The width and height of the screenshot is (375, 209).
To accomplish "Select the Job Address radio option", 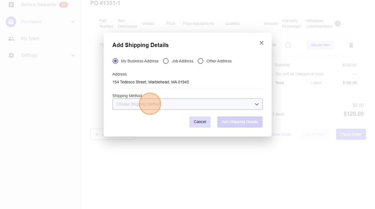I will (x=166, y=61).
